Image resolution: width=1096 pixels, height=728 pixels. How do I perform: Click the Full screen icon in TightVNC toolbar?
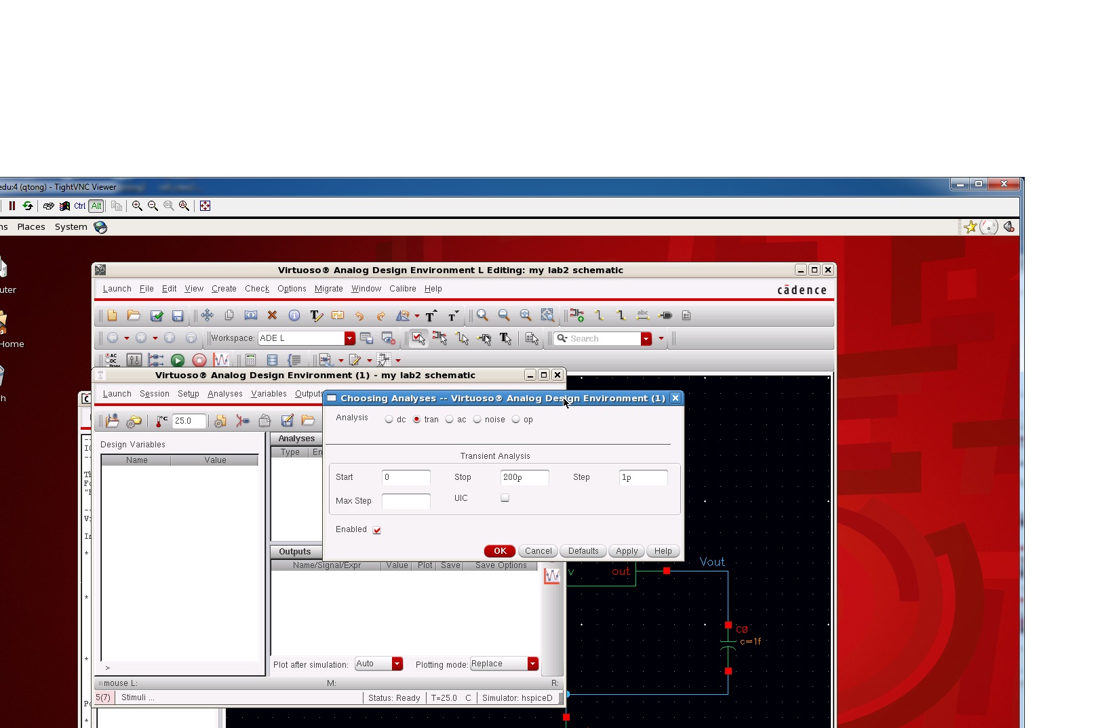point(205,206)
